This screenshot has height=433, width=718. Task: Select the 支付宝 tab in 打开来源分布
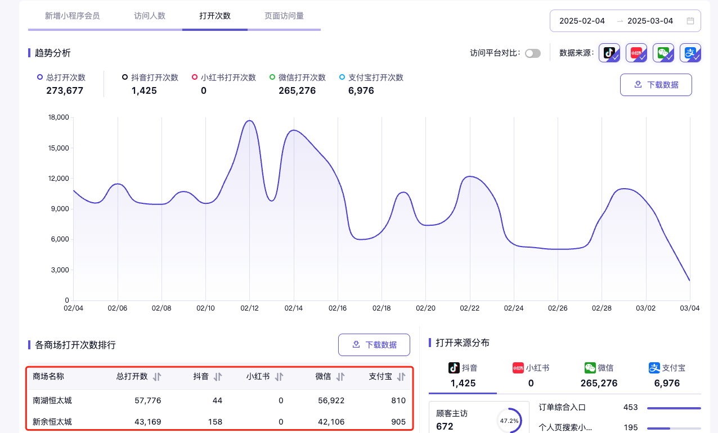click(x=667, y=375)
